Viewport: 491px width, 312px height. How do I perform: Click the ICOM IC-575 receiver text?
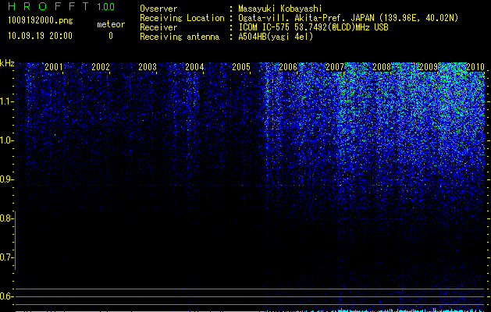(x=313, y=27)
